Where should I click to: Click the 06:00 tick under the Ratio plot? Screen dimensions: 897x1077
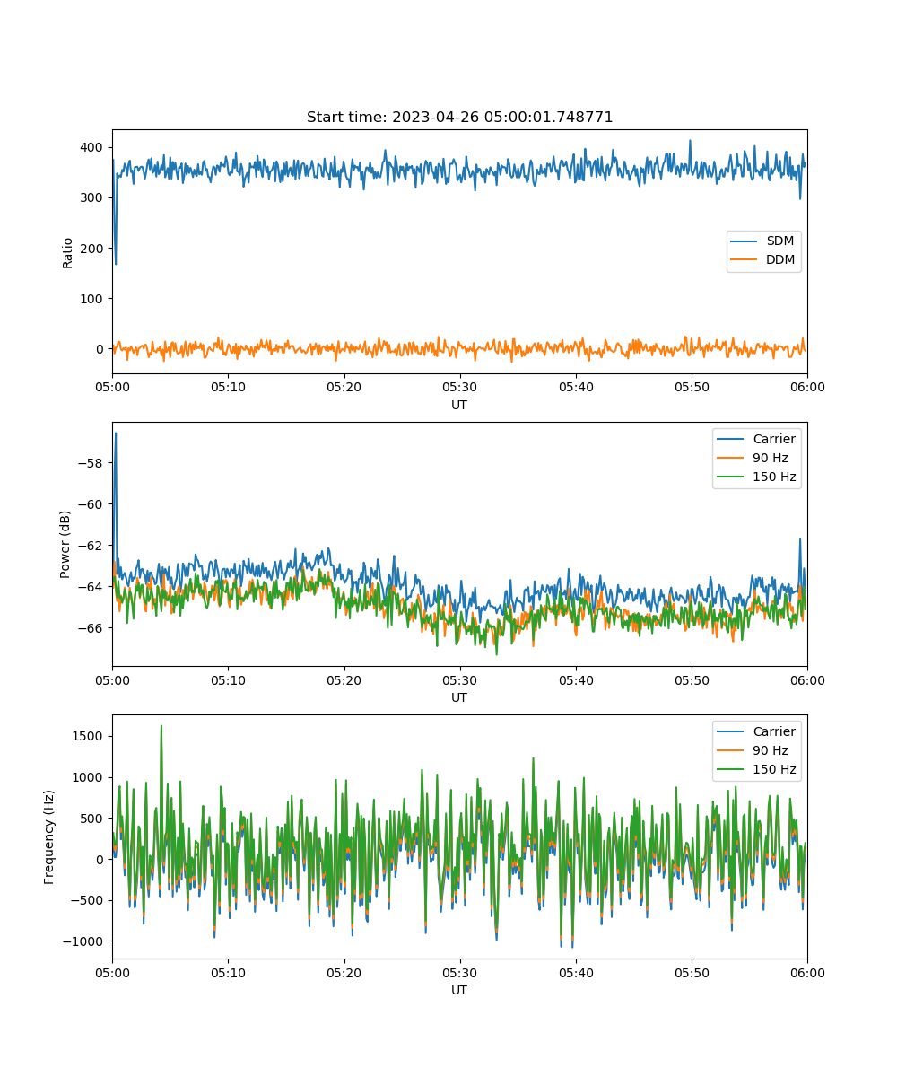(807, 387)
